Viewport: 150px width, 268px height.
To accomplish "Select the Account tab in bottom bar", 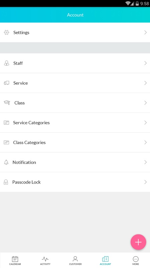I will [x=105, y=261].
